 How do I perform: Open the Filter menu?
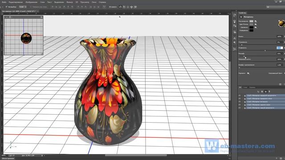tap(69, 2)
